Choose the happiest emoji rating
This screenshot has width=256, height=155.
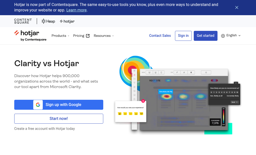tap(141, 113)
